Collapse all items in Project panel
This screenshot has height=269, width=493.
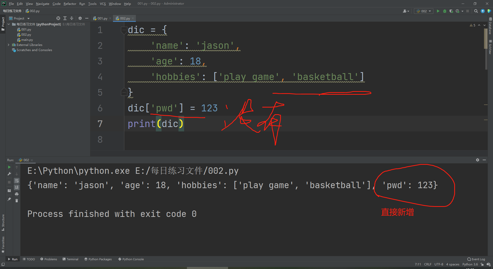coord(72,18)
